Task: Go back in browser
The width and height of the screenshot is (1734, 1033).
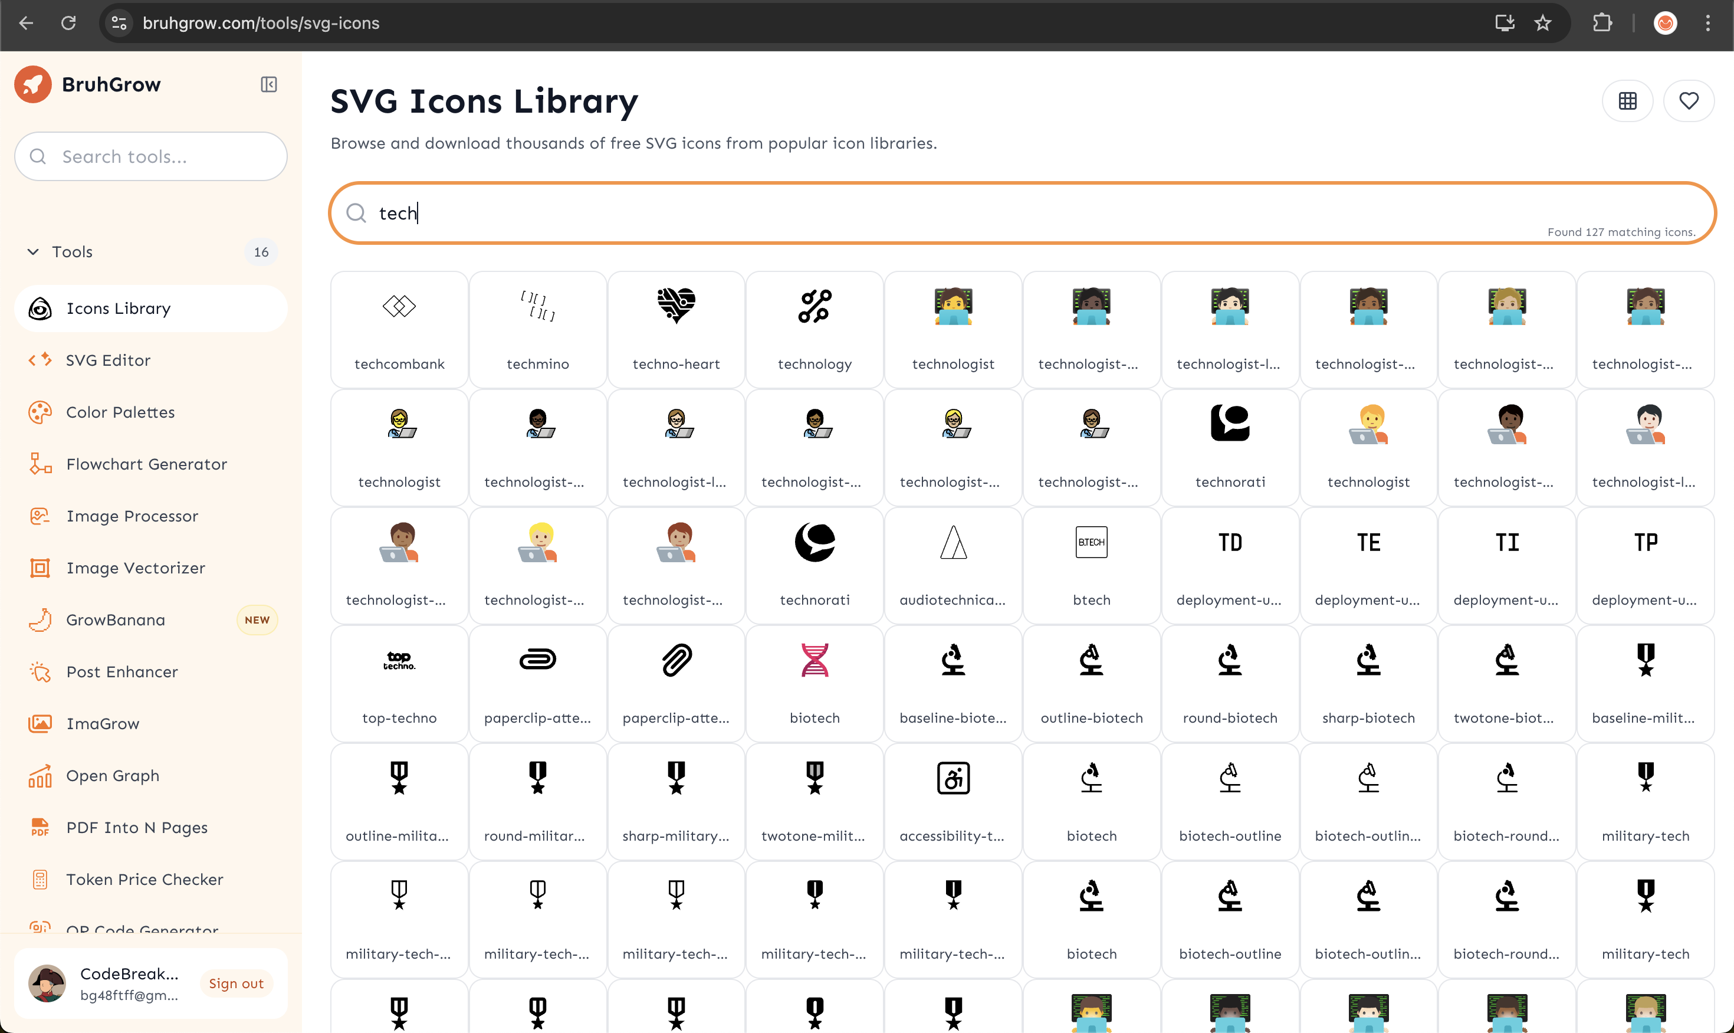Action: (x=27, y=23)
